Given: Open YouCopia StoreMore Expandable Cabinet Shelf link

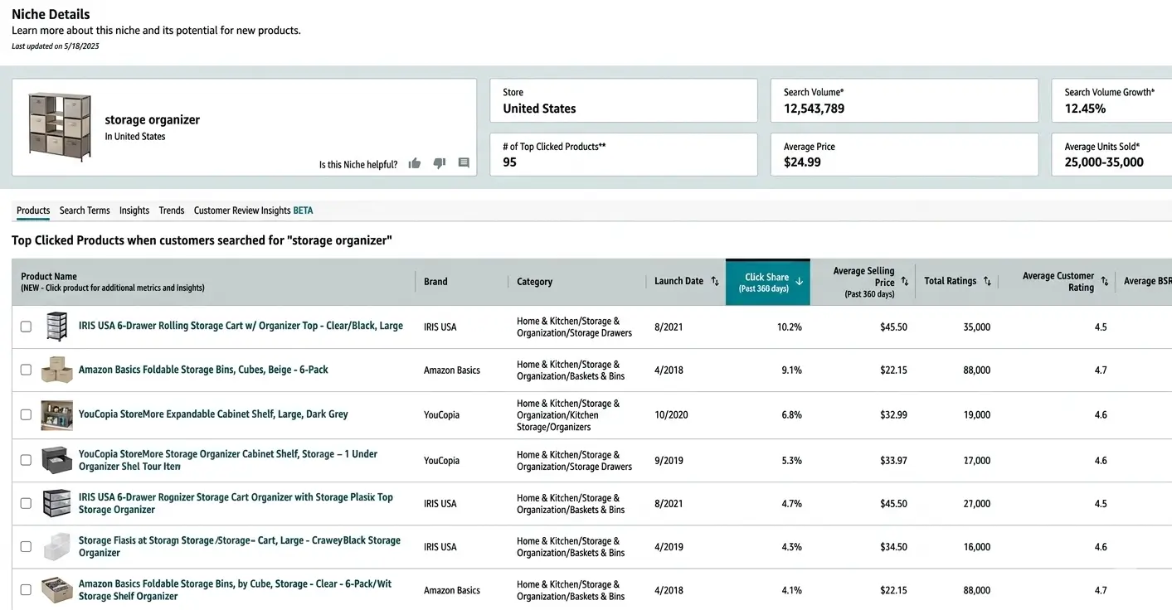Looking at the screenshot, I should [213, 414].
